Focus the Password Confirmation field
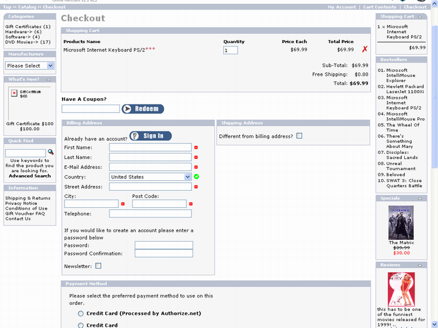The image size is (438, 328). 164,254
